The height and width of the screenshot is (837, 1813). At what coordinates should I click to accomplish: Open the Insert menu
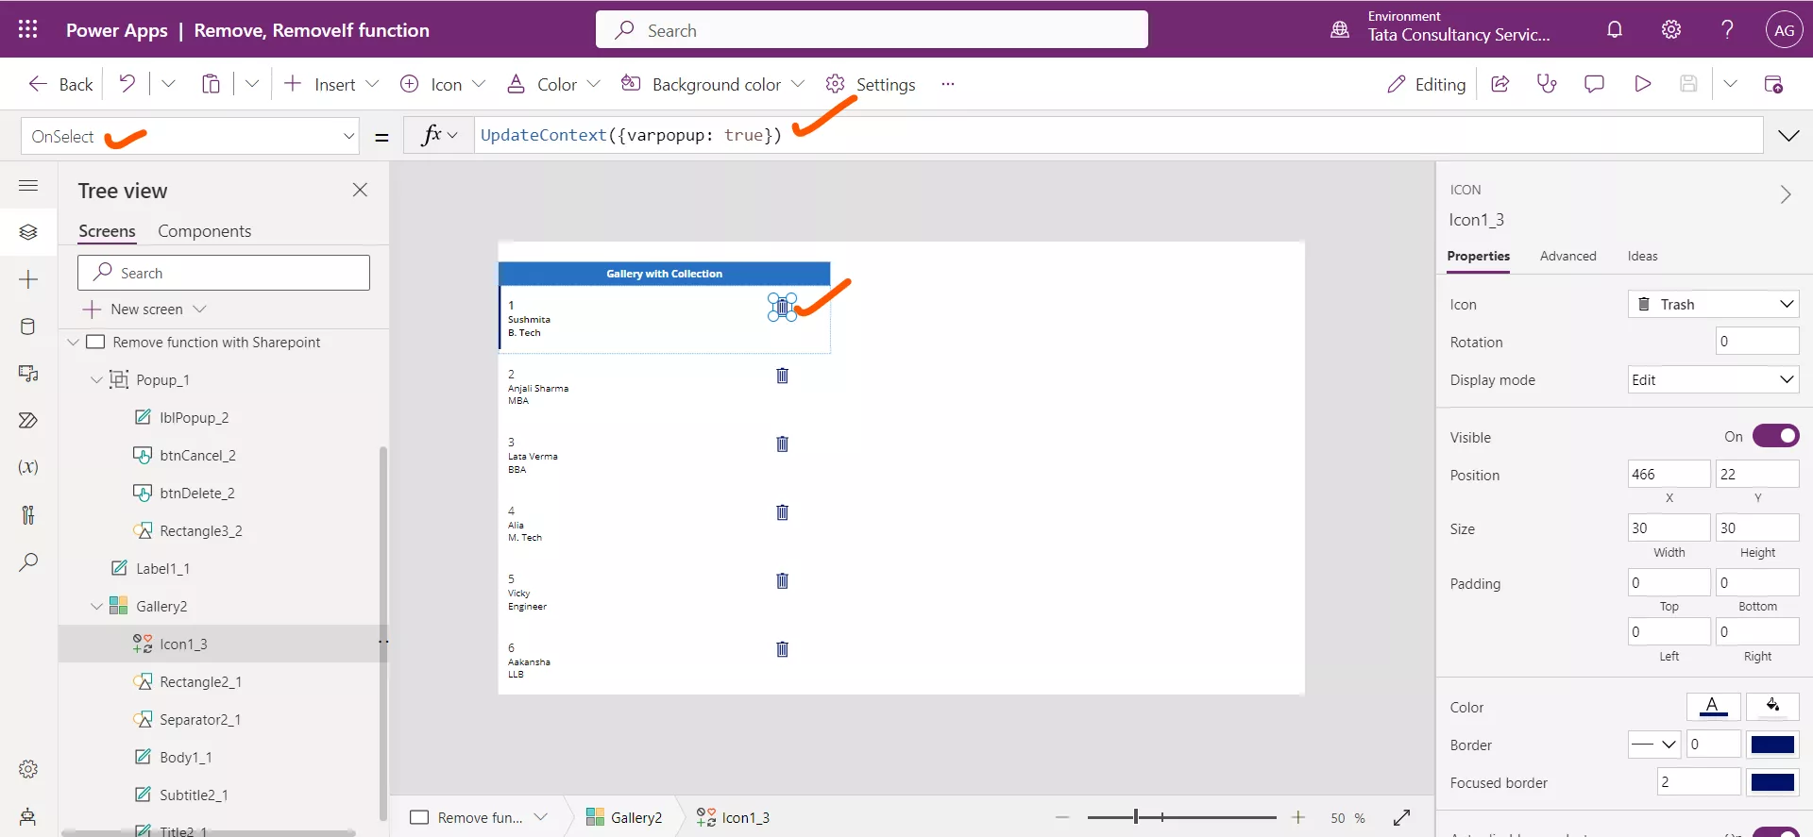point(330,84)
